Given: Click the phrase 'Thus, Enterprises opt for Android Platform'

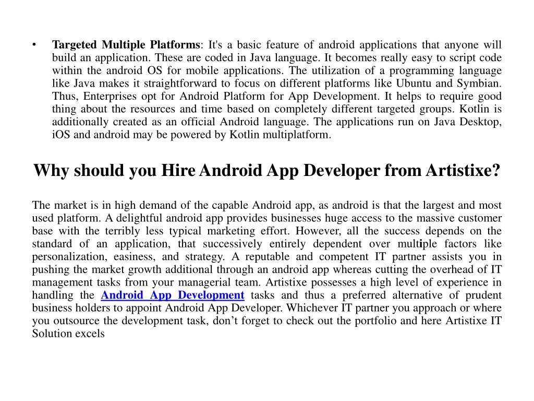Looking at the screenshot, I should 159,96.
